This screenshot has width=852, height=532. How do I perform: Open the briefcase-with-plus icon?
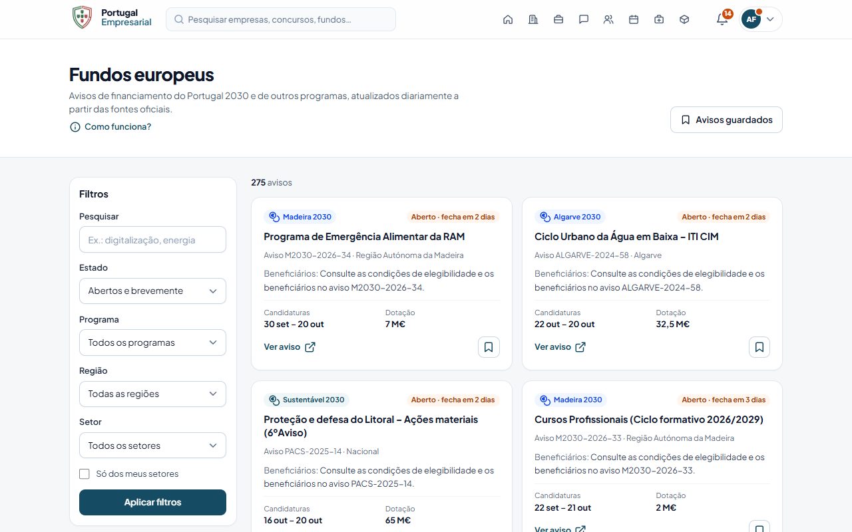659,19
